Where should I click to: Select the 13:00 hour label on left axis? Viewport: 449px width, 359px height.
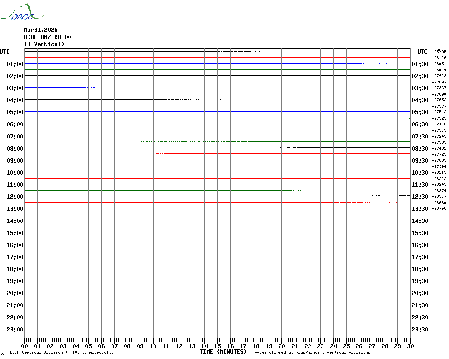pos(15,209)
